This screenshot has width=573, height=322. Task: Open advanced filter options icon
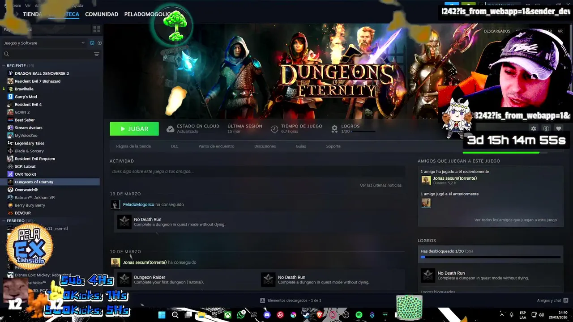[x=96, y=54]
